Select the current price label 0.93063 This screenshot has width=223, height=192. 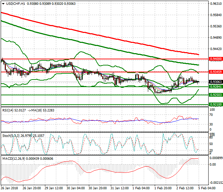coord(216,82)
